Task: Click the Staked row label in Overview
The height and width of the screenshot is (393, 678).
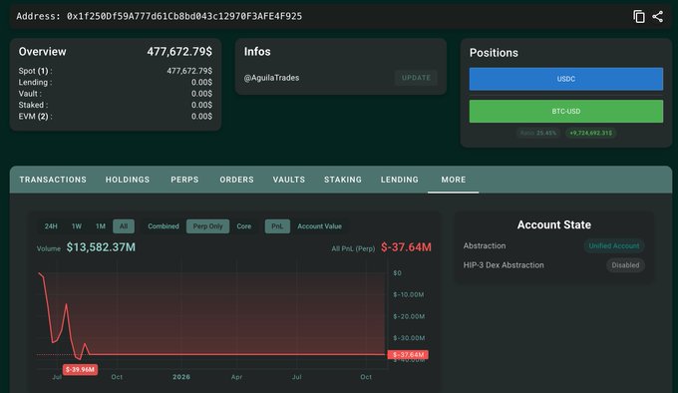Action: (x=33, y=105)
